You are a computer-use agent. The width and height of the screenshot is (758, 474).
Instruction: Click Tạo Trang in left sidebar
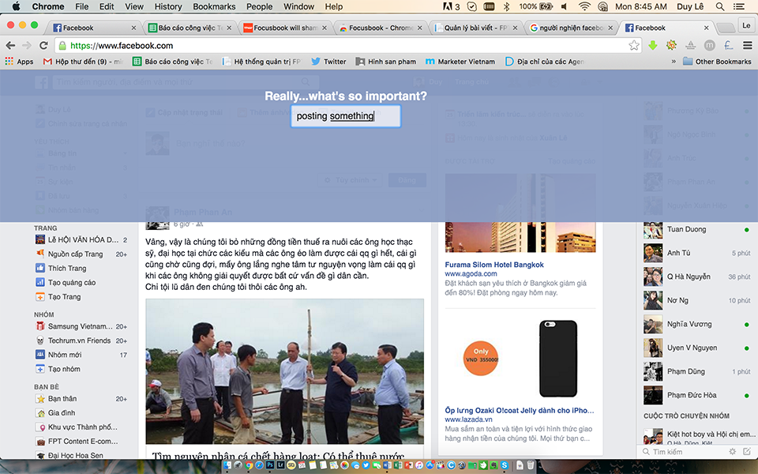tap(58, 296)
